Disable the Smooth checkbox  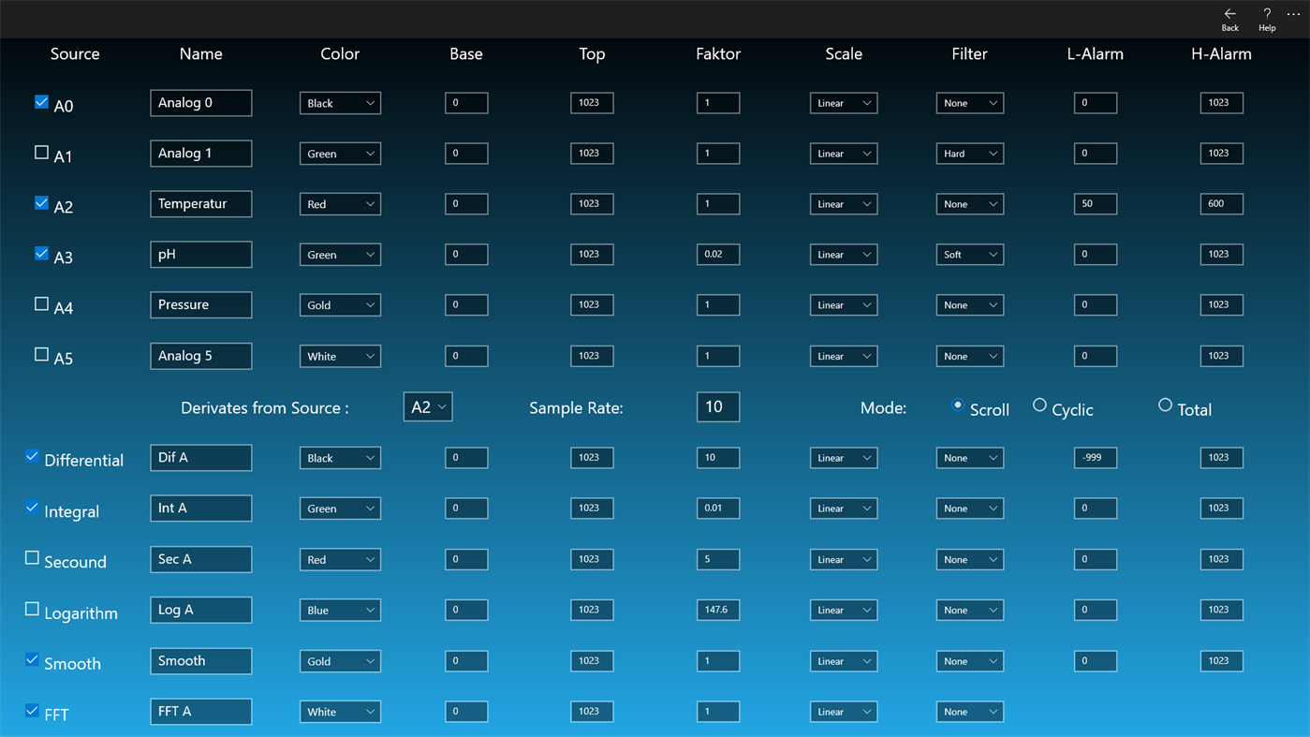(32, 660)
